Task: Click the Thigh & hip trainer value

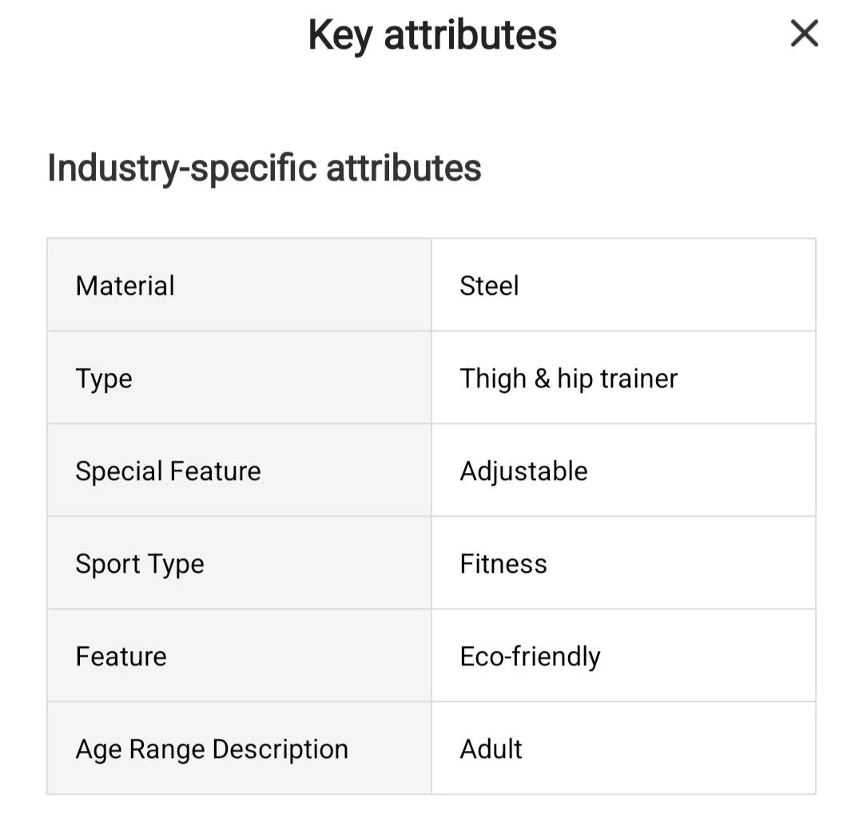Action: click(568, 379)
